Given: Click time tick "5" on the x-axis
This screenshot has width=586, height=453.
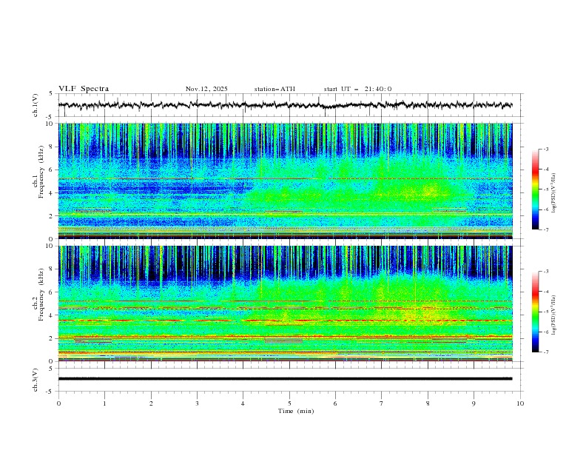Looking at the screenshot, I should (289, 403).
